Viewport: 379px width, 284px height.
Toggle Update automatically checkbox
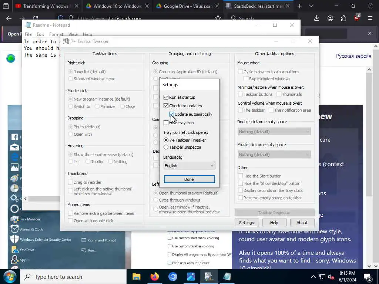pyautogui.click(x=171, y=114)
